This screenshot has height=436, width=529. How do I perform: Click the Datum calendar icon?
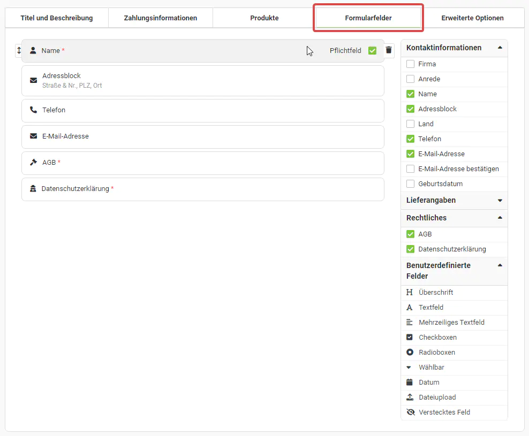[410, 383]
